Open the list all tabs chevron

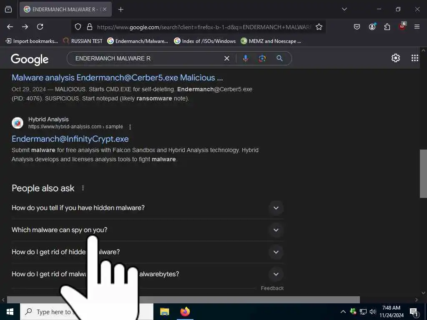[x=344, y=9]
